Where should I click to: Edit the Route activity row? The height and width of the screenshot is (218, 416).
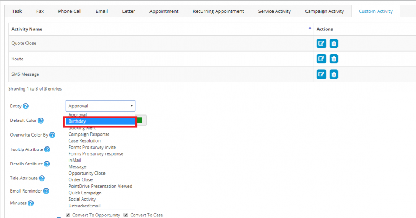[x=321, y=59]
